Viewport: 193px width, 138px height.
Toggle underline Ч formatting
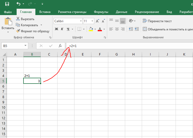[x=68, y=29]
